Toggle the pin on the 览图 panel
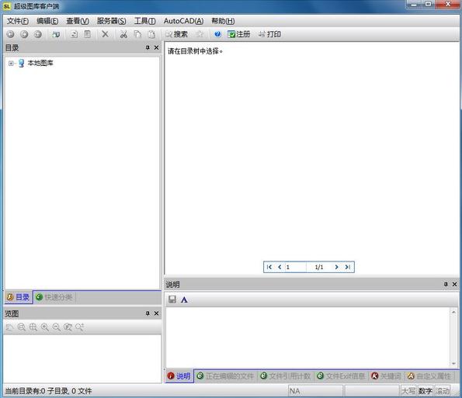This screenshot has width=462, height=398. point(148,313)
